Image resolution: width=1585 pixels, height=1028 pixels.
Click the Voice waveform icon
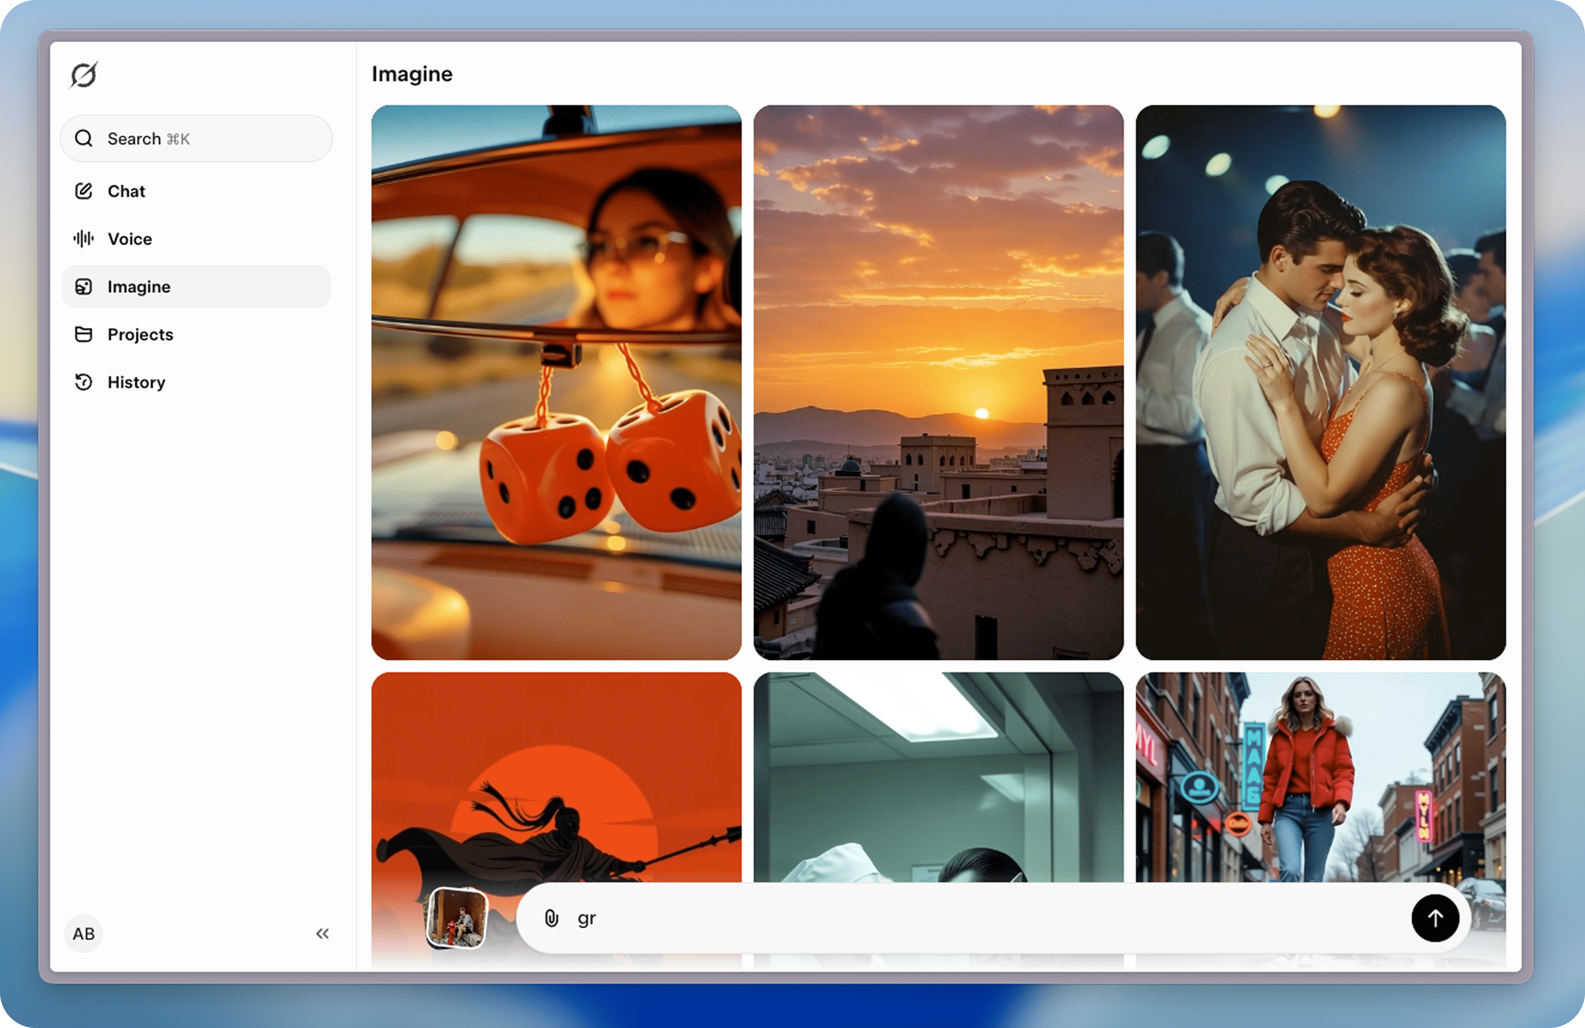point(83,238)
